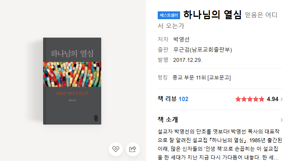Click the 책 리뷰 heading

167,99
